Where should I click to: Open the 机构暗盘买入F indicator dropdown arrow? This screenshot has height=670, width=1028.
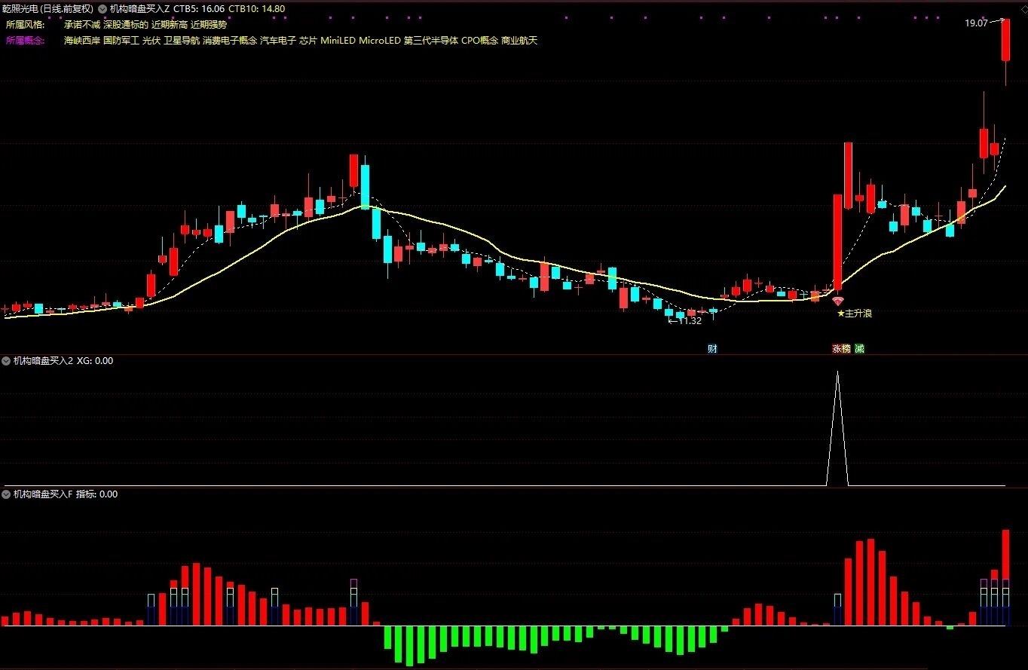coord(6,494)
